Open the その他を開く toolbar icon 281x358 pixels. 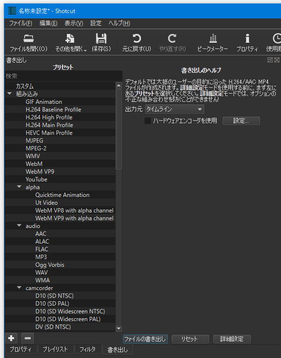click(x=70, y=39)
